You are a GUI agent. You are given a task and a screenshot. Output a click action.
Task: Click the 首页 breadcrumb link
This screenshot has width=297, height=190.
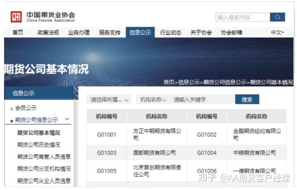(169, 82)
